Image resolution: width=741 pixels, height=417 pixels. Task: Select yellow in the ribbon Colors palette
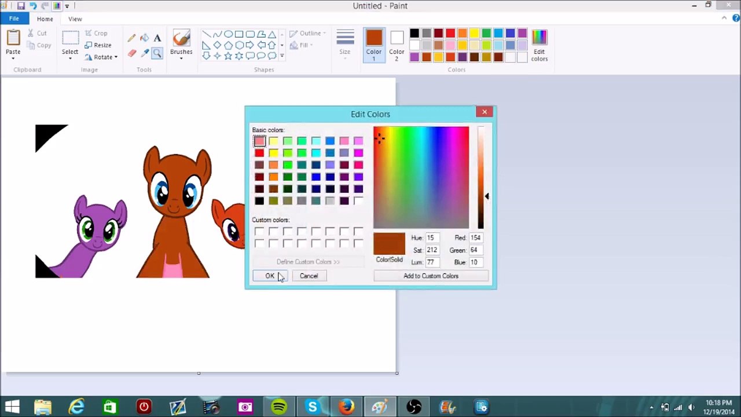(x=474, y=33)
